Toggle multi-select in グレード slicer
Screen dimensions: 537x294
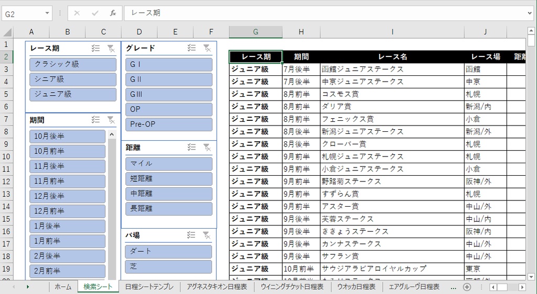[x=191, y=48]
